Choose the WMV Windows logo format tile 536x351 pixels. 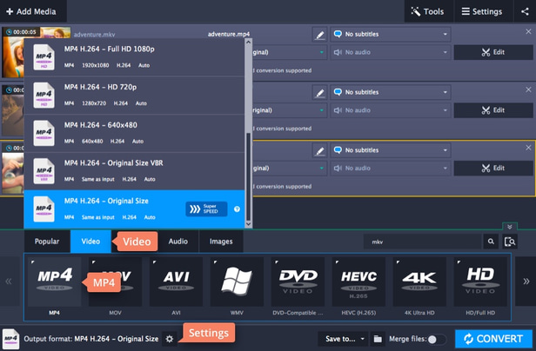[237, 282]
